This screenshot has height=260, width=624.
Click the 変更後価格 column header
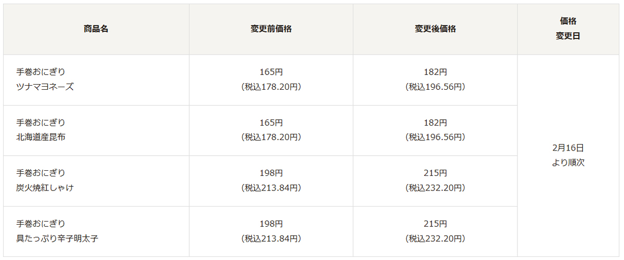point(435,29)
